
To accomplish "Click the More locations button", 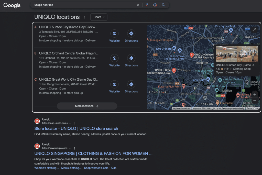I will [x=87, y=106].
